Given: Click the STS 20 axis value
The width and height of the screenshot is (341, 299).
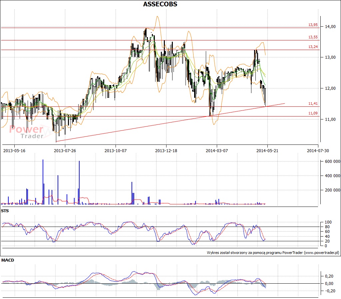Looking at the screenshot, I should coord(327,241).
